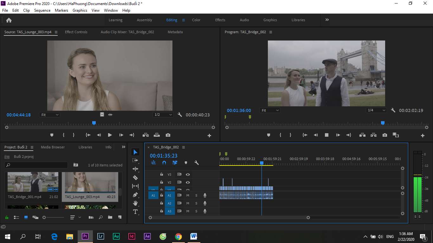Image resolution: width=433 pixels, height=243 pixels.
Task: Open Source monitor zoom Fit dropdown
Action: pos(50,115)
